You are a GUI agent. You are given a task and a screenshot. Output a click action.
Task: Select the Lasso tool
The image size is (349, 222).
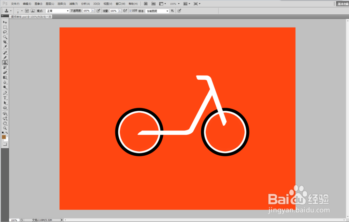coord(5,32)
